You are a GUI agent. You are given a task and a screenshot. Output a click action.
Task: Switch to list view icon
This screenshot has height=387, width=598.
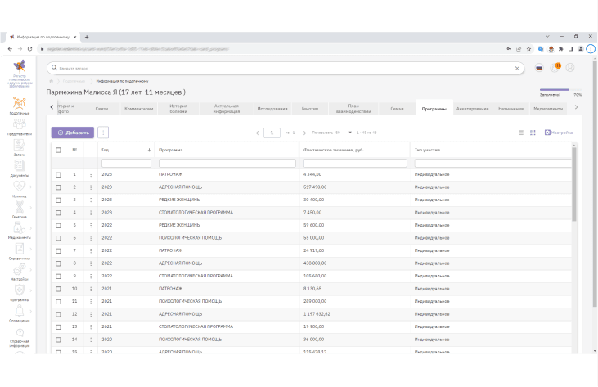[x=521, y=133]
